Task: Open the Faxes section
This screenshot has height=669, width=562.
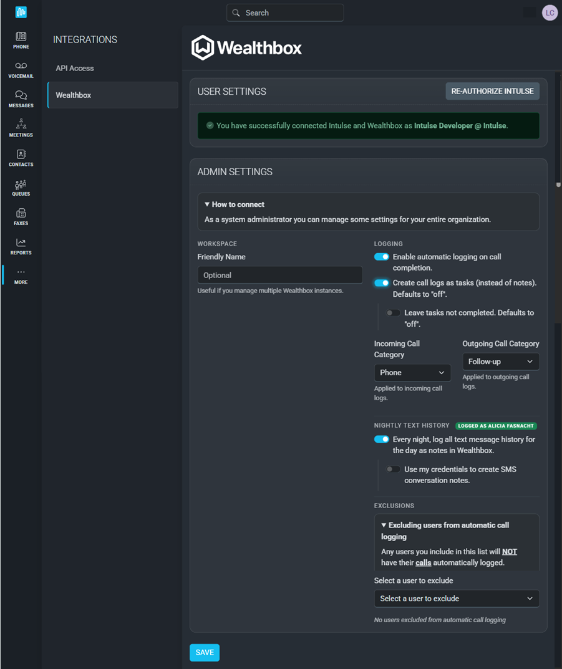Action: coord(21,217)
